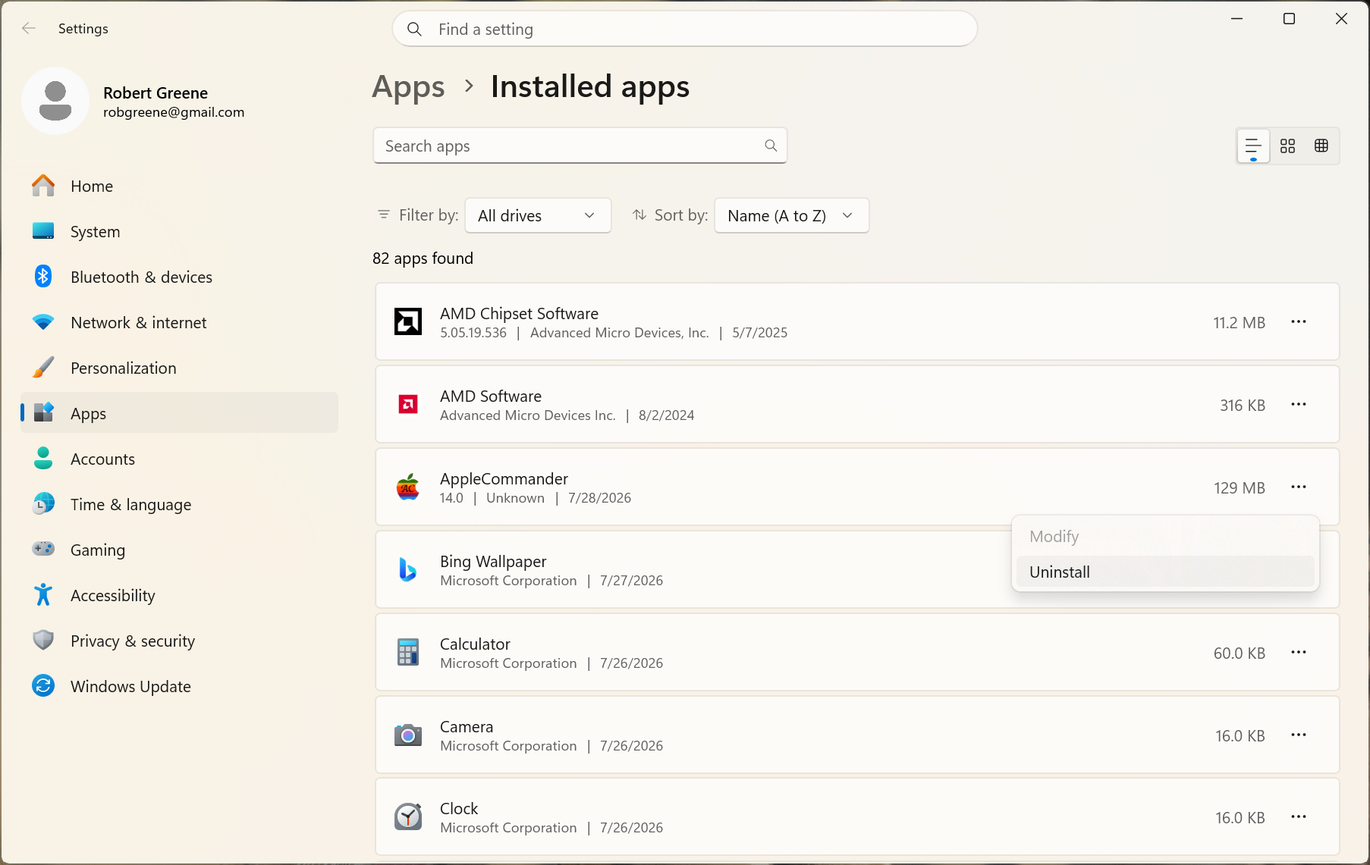Click the Camera app icon

click(408, 735)
